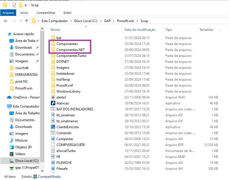Sort by Data de modificação column
This screenshot has width=230, height=180.
point(140,30)
